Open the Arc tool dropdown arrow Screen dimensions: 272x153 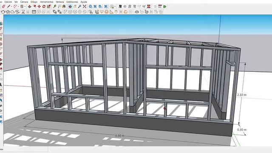click(18, 7)
